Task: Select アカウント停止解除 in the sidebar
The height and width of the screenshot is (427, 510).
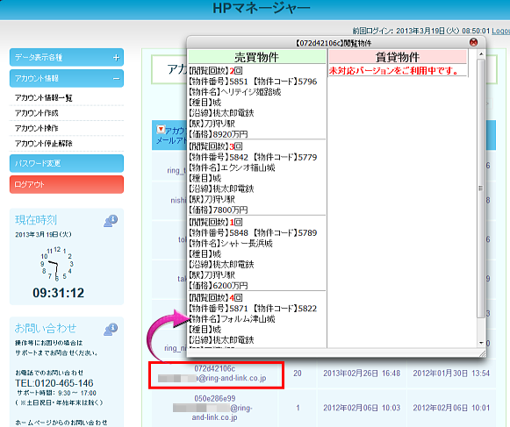Action: [x=44, y=143]
